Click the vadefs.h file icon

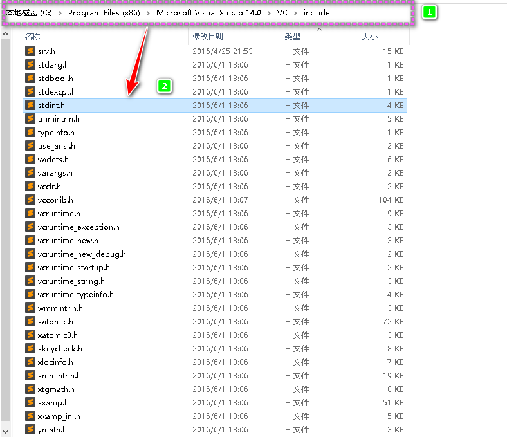pos(30,160)
